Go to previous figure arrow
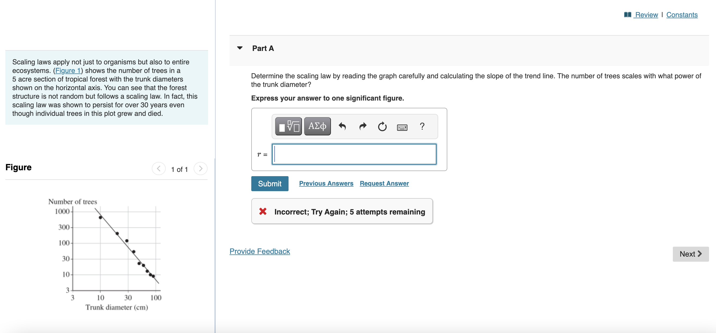This screenshot has width=716, height=333. pos(159,169)
